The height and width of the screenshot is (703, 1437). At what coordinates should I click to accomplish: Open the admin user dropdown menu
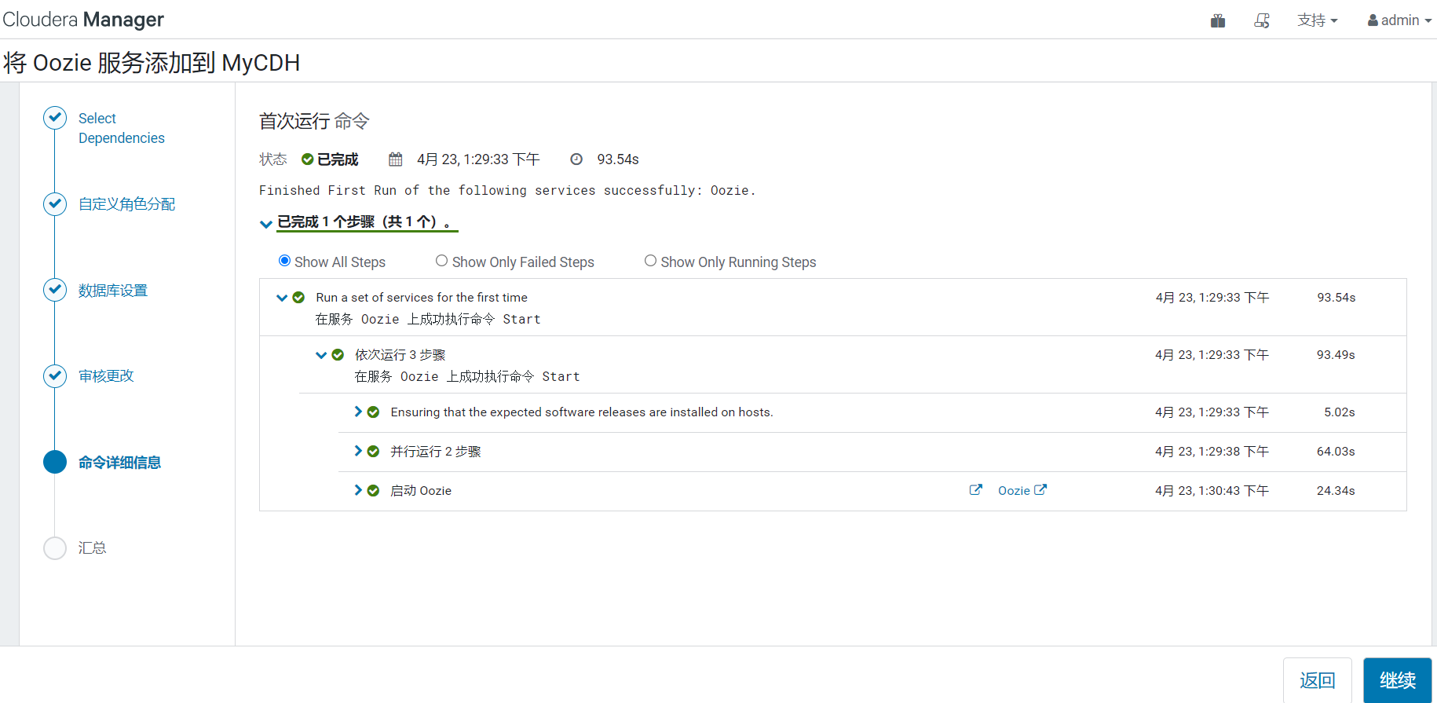click(1399, 20)
